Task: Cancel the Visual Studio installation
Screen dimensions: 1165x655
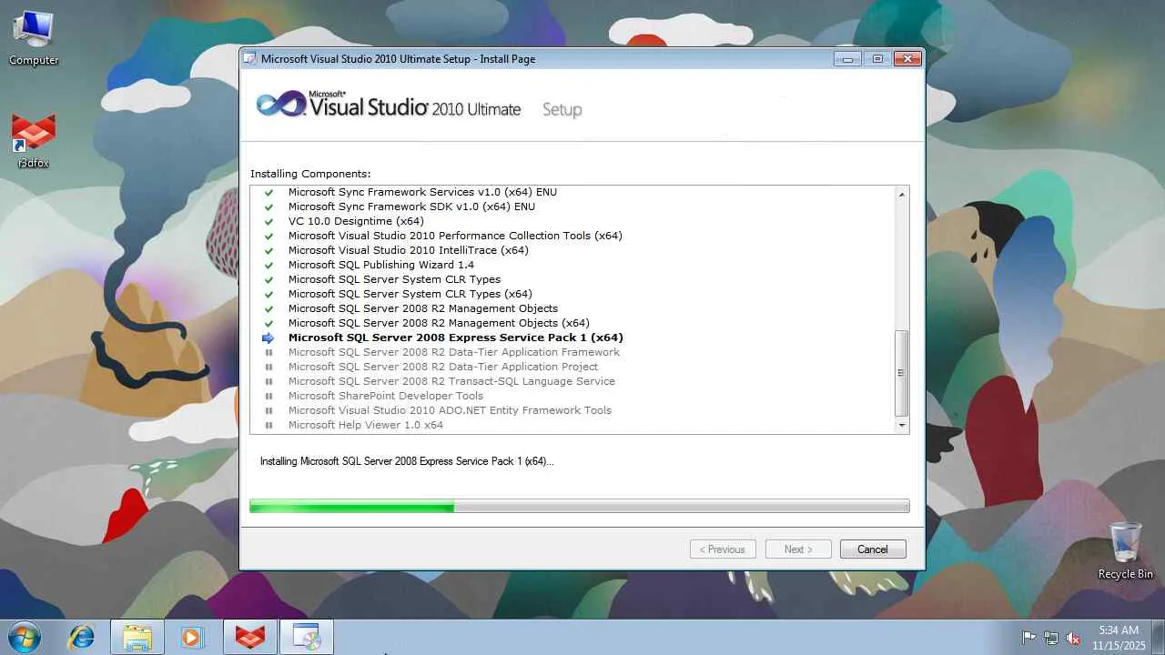Action: [x=873, y=549]
